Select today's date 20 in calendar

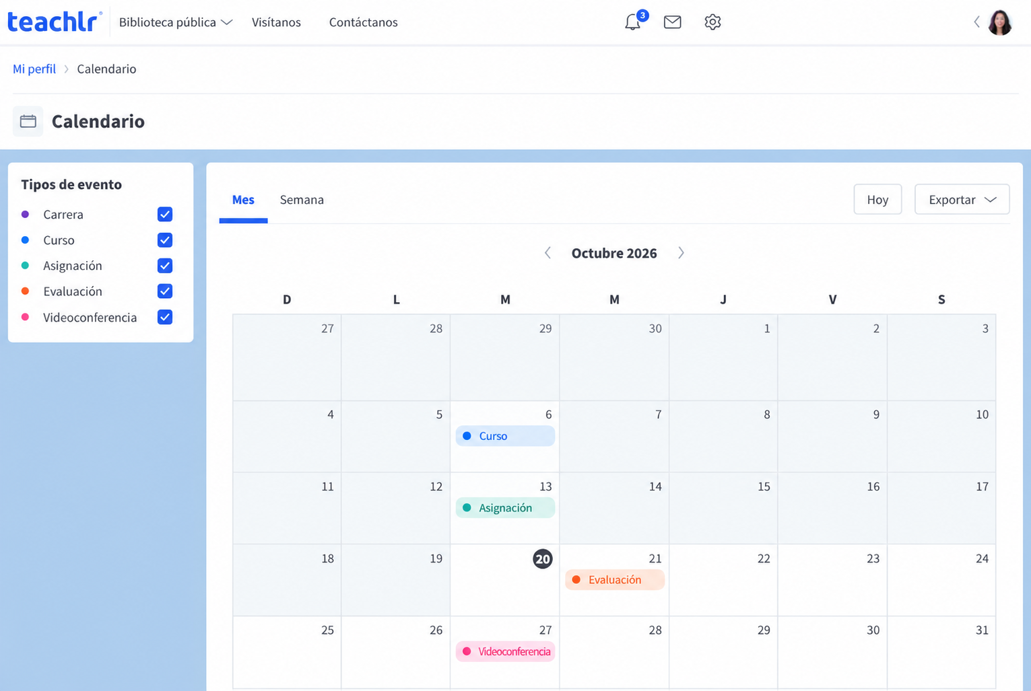pyautogui.click(x=543, y=558)
